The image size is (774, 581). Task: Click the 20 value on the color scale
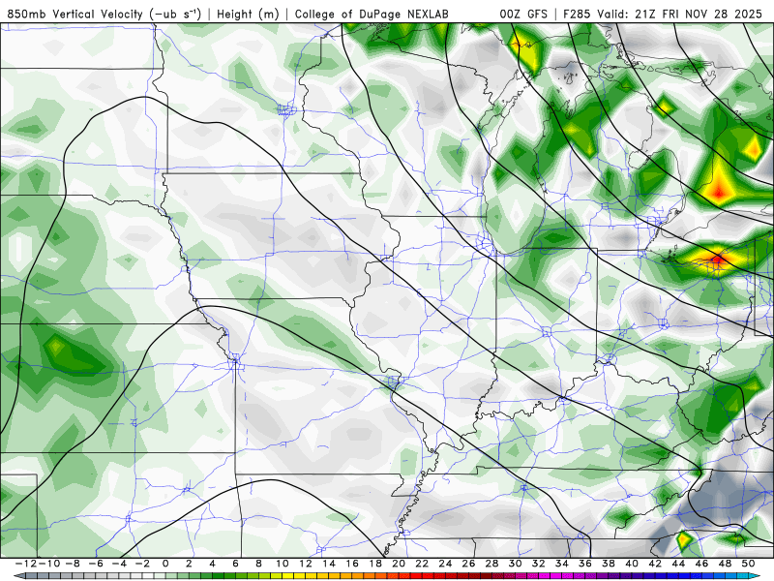coord(399,564)
